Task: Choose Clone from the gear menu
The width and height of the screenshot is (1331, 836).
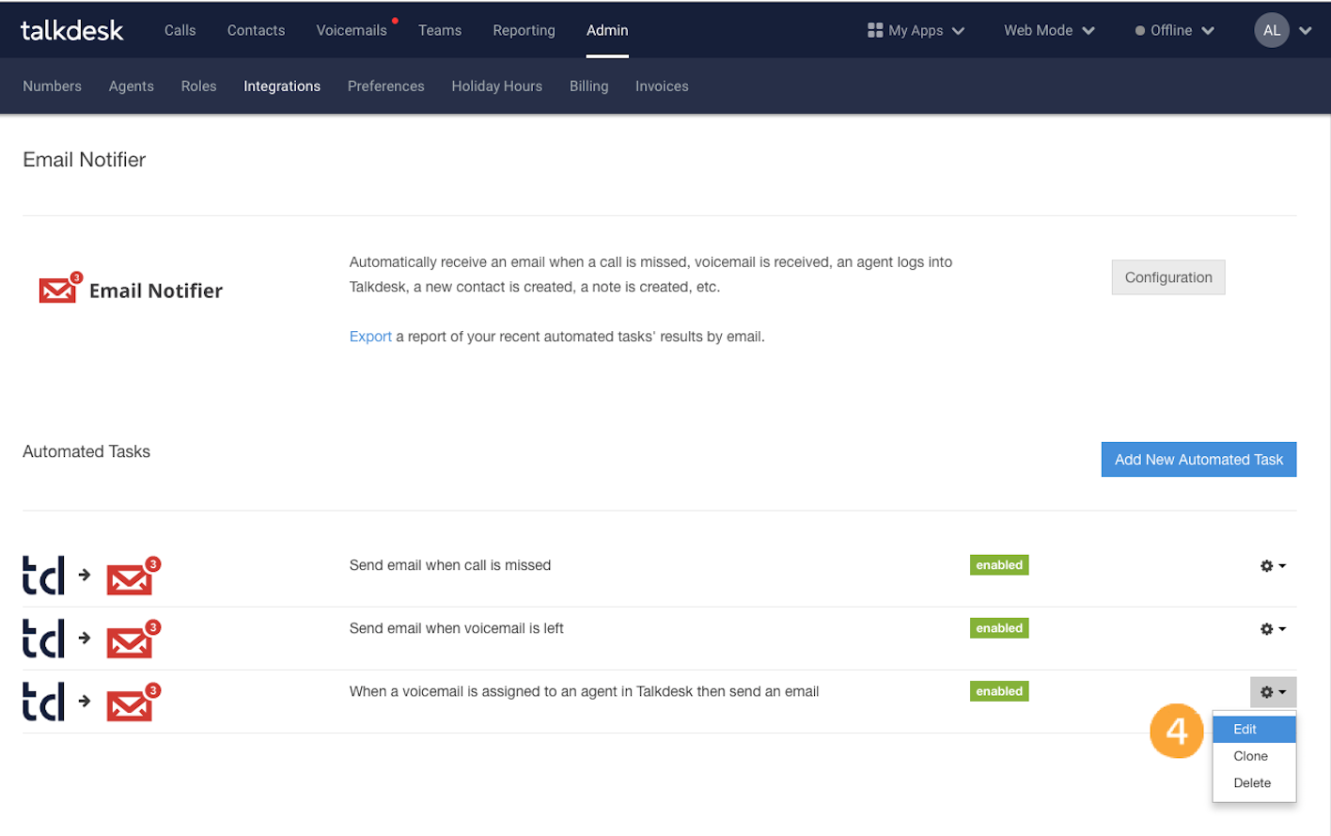Action: tap(1254, 756)
